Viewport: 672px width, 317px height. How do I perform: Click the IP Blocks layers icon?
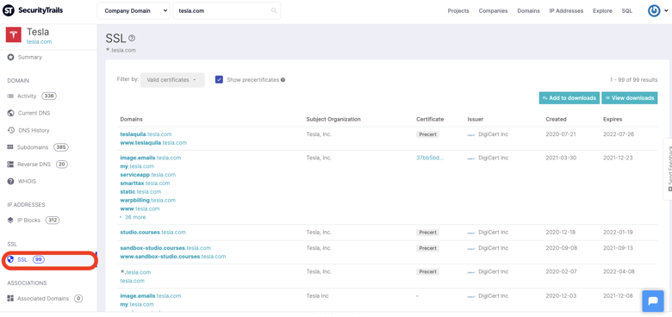click(x=10, y=221)
